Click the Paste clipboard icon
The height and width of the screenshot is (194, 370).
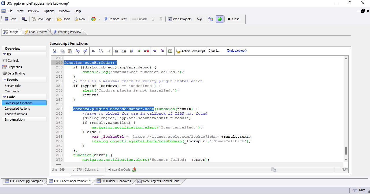point(70,51)
